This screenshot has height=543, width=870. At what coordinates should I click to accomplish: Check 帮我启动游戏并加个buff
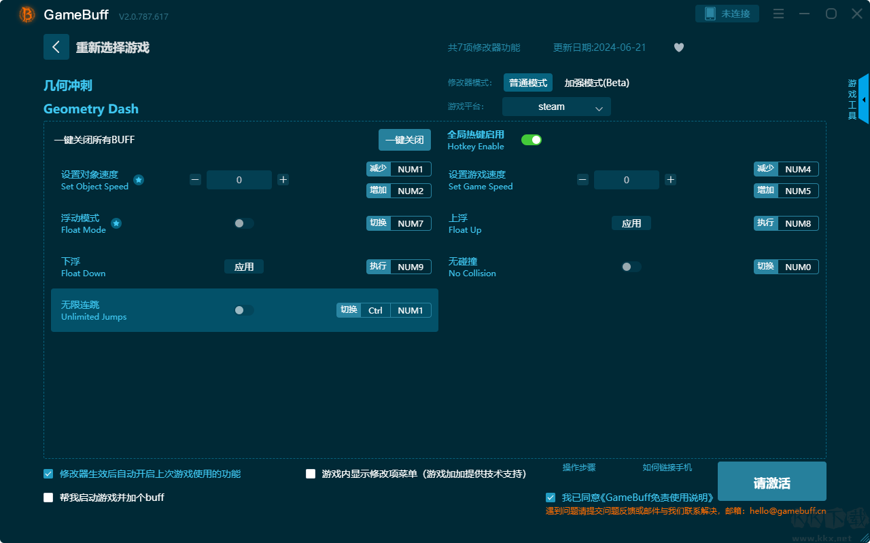[48, 498]
